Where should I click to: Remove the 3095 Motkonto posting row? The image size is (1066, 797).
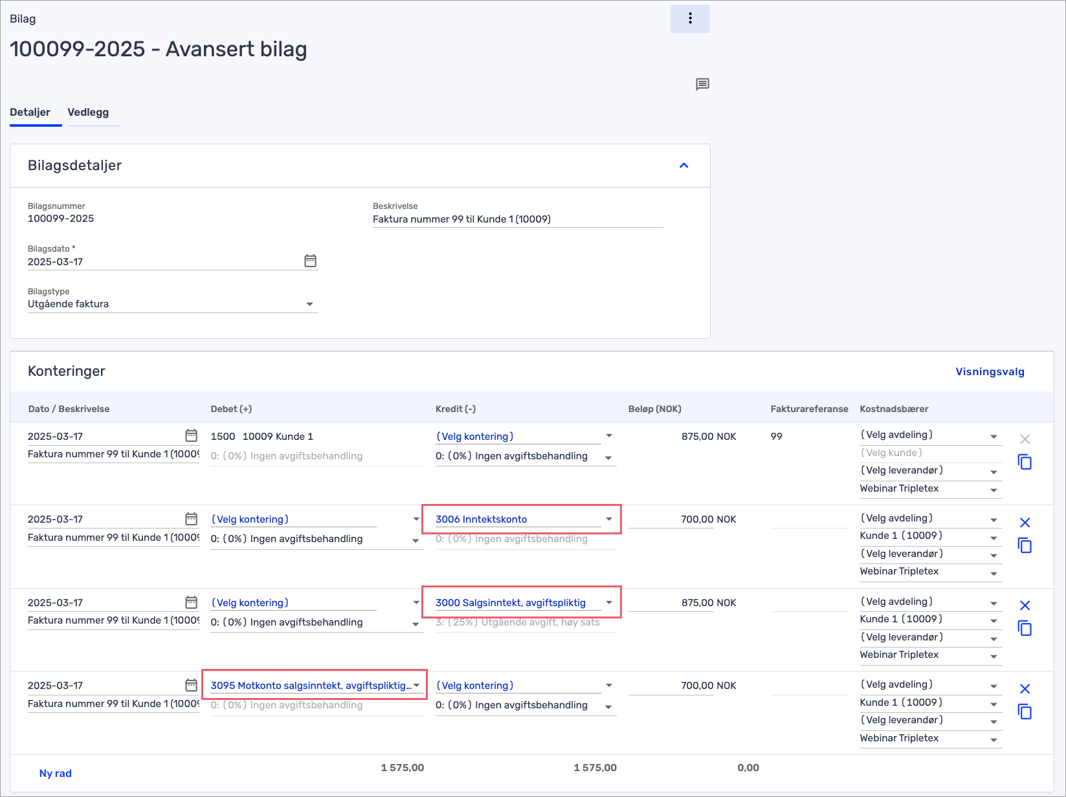[x=1025, y=689]
